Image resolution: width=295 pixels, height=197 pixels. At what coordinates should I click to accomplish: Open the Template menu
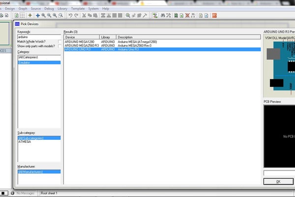pyautogui.click(x=78, y=9)
